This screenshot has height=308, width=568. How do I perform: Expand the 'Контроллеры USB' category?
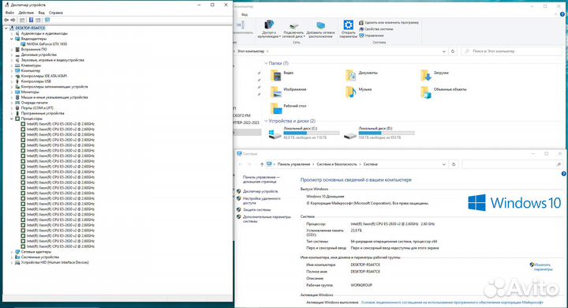[x=12, y=81]
